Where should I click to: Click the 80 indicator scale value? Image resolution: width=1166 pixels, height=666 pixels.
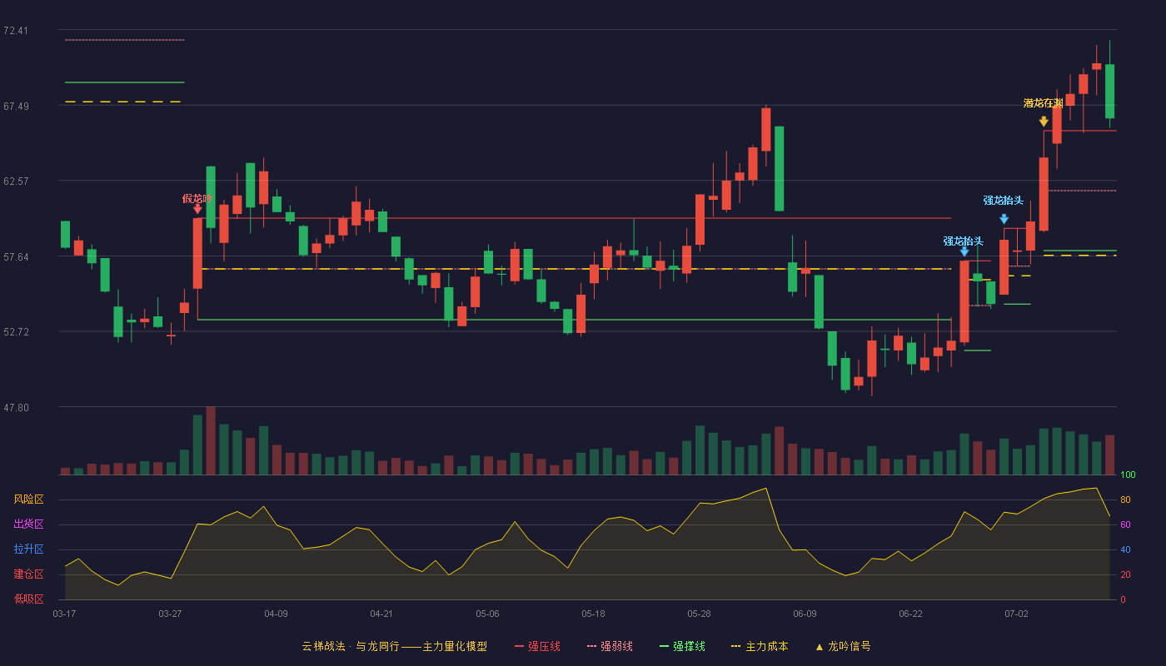[x=1125, y=500]
